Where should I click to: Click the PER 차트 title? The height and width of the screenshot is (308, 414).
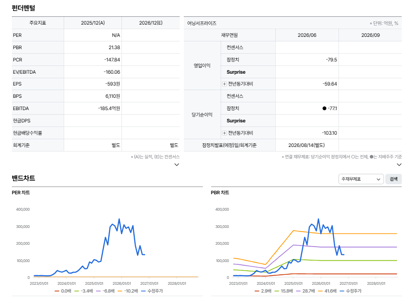point(21,192)
